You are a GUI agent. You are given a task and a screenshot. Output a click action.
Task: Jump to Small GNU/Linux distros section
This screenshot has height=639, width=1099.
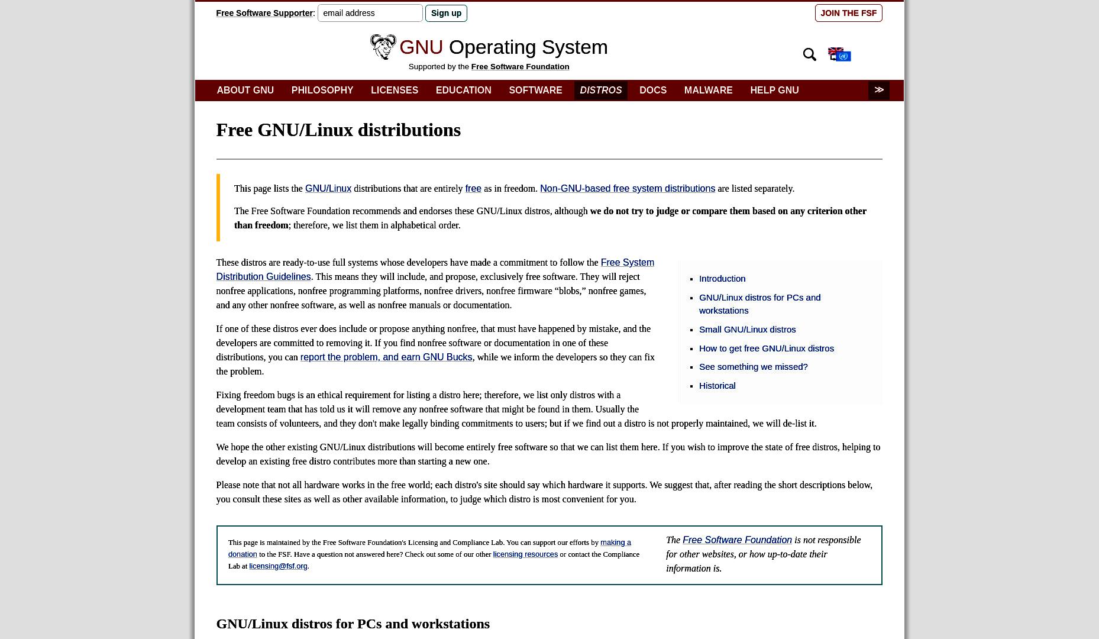pyautogui.click(x=747, y=330)
